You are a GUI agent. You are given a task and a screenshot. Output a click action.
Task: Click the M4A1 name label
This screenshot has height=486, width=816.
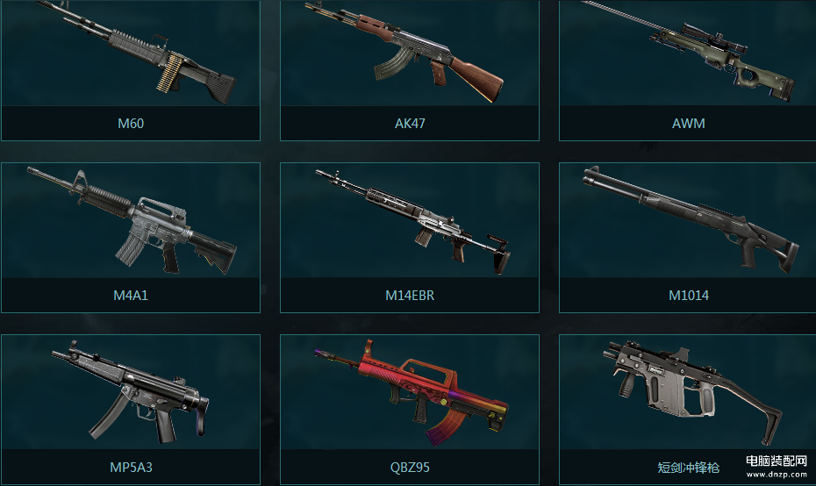131,295
